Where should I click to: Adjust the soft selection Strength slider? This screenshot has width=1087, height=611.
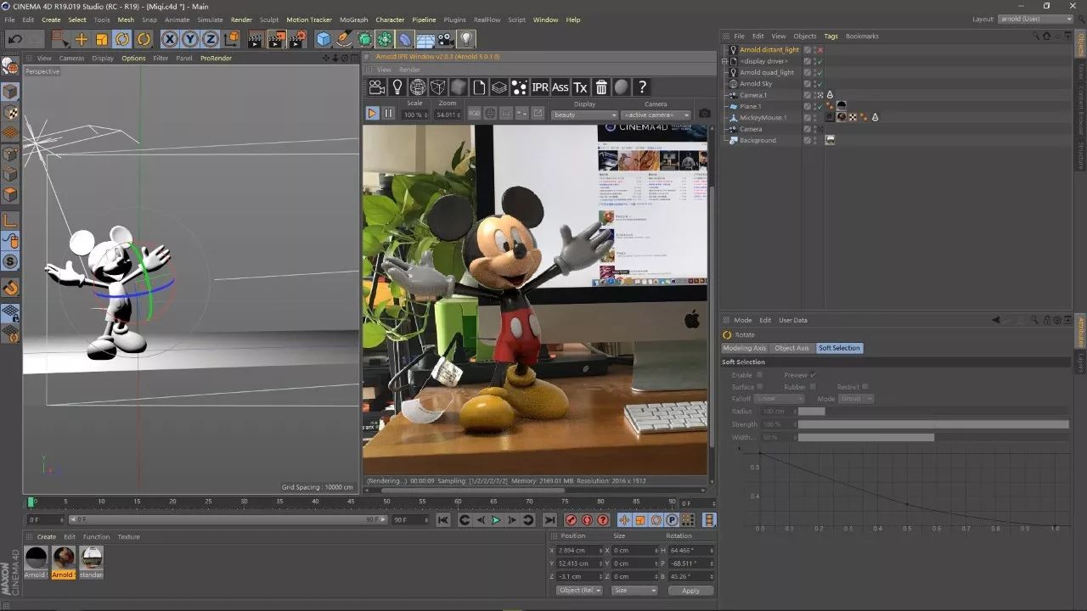933,424
